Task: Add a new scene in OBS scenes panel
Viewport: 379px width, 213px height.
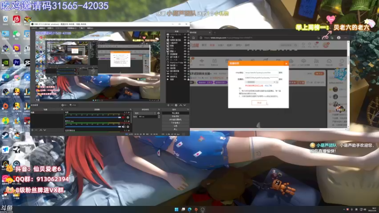Action: [x=32, y=130]
